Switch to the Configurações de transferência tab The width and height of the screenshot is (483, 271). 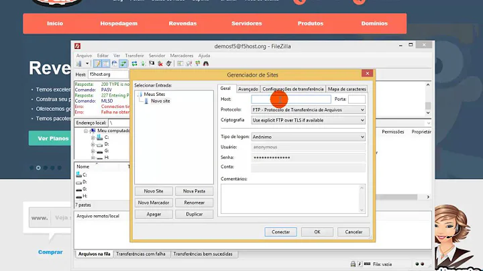(293, 89)
